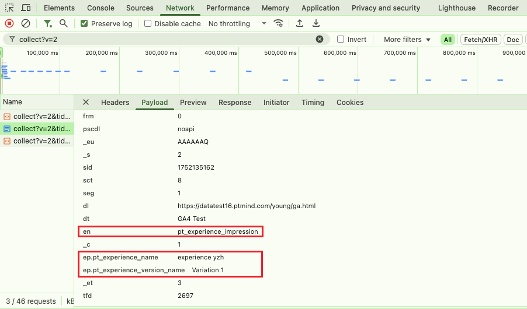Clear the network log
The height and width of the screenshot is (309, 527).
coord(26,23)
